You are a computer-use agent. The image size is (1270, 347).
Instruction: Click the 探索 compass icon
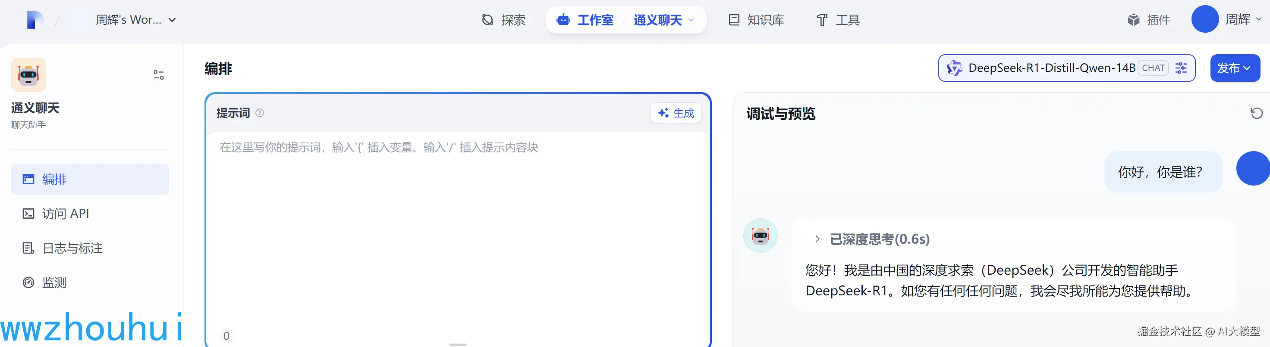tap(487, 20)
